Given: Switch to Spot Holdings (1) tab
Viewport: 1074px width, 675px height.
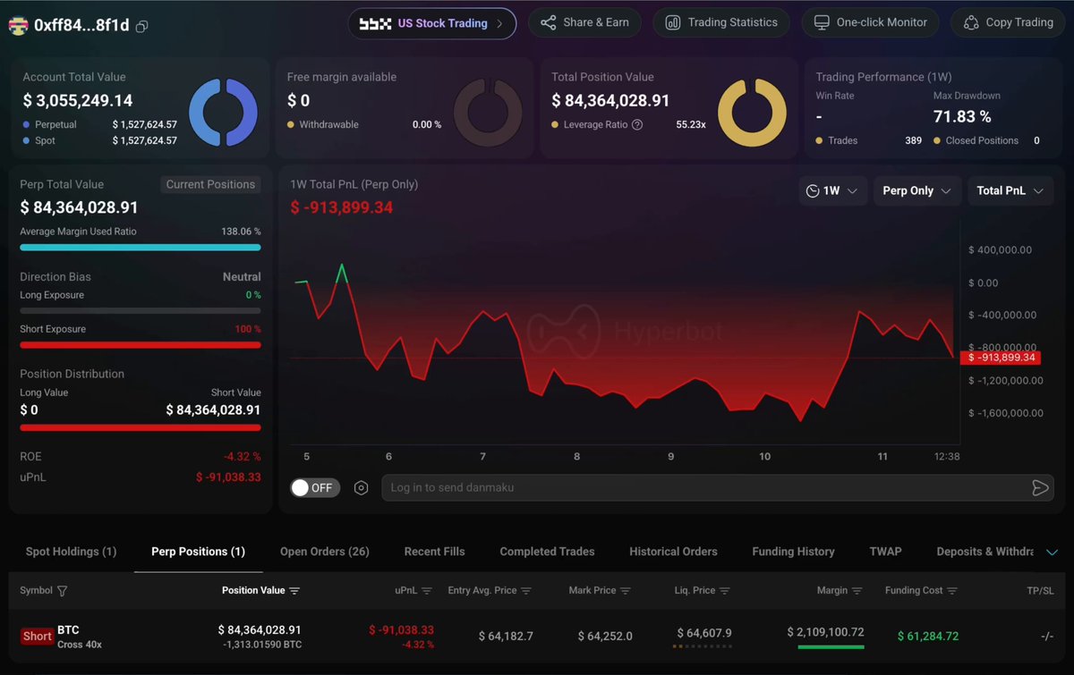Looking at the screenshot, I should tap(71, 552).
